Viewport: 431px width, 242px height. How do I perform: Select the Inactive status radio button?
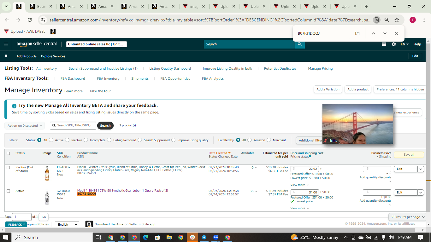pyautogui.click(x=68, y=140)
